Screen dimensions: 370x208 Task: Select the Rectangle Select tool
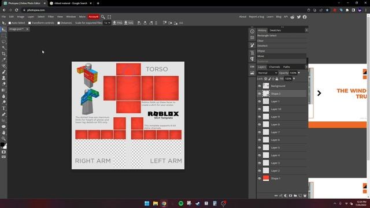pyautogui.click(x=3, y=36)
